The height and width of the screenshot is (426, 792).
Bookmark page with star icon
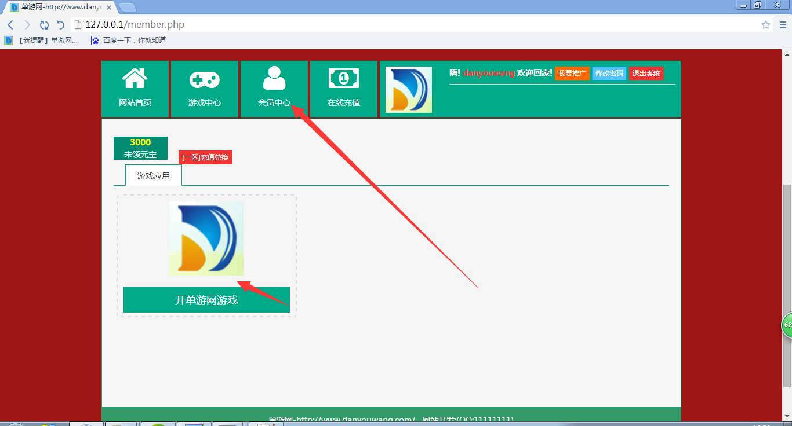(x=766, y=25)
